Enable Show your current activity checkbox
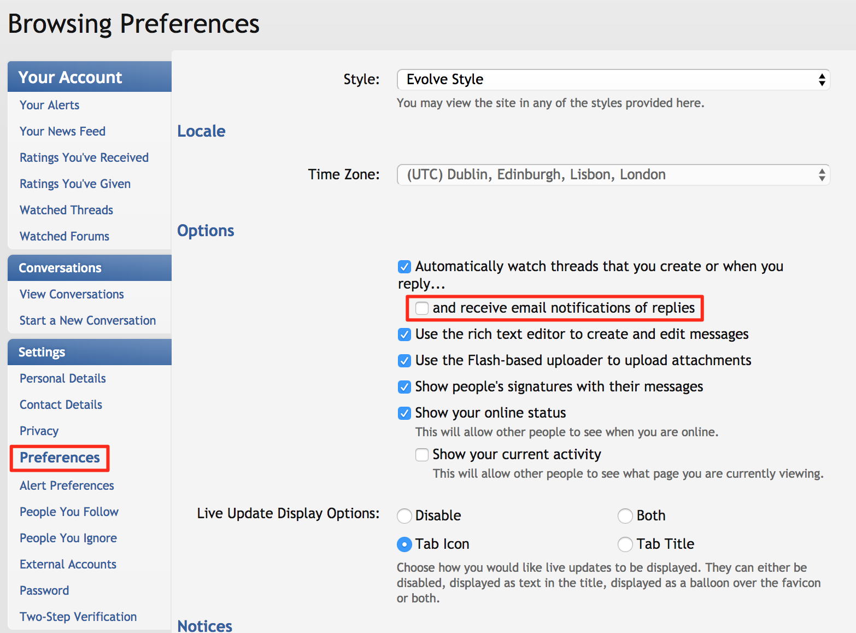Screen dimensions: 856x633 tap(422, 455)
